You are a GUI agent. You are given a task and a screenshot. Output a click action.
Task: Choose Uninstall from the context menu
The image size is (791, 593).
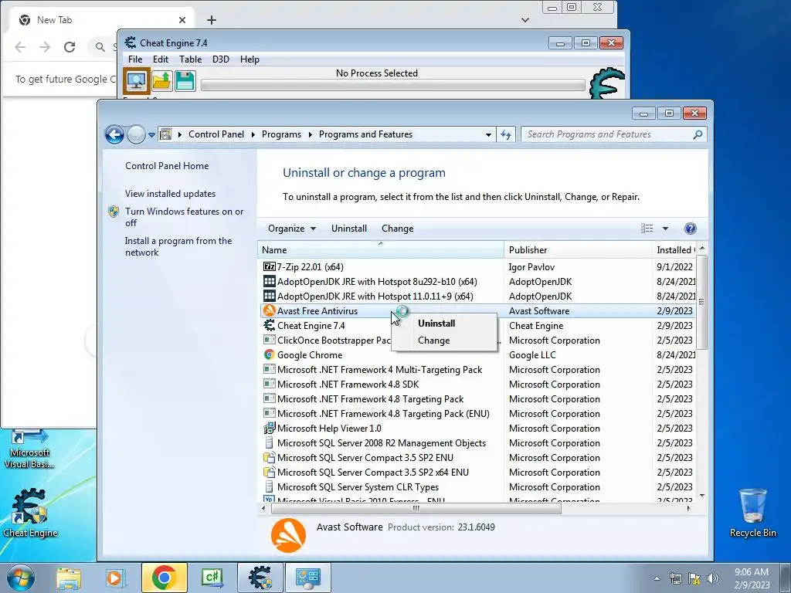coord(436,324)
